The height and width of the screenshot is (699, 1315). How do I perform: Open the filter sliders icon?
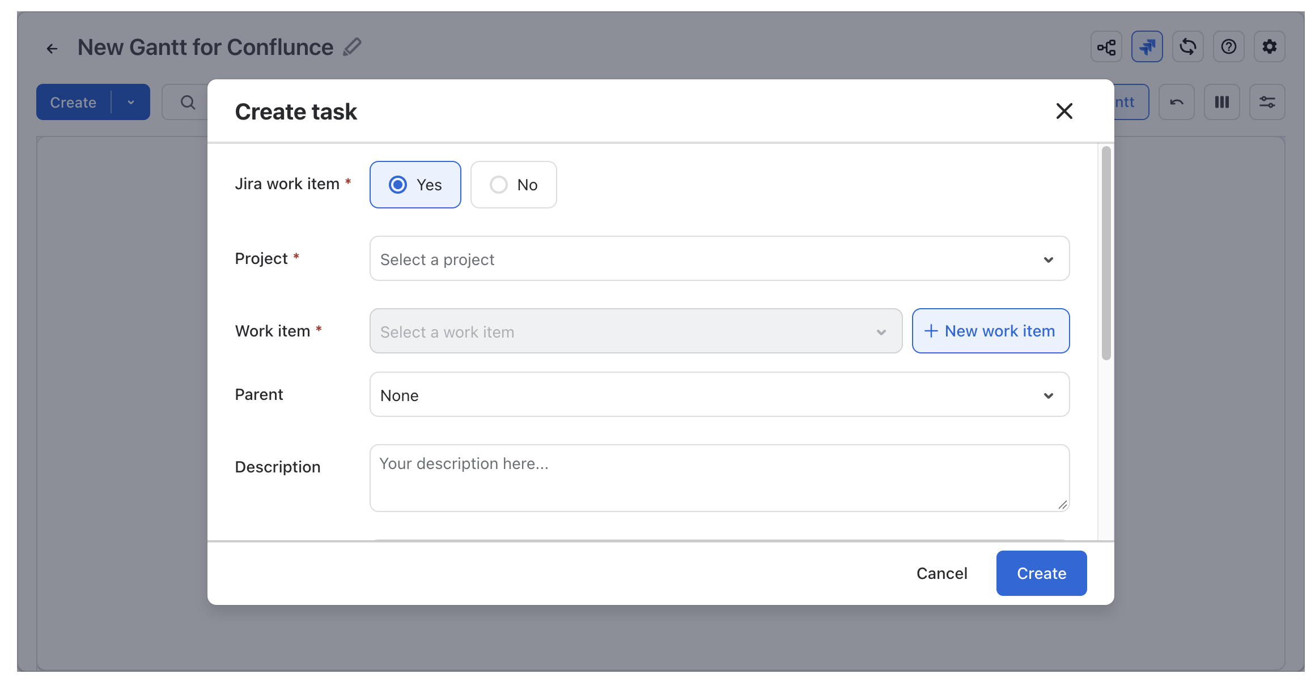pyautogui.click(x=1267, y=102)
